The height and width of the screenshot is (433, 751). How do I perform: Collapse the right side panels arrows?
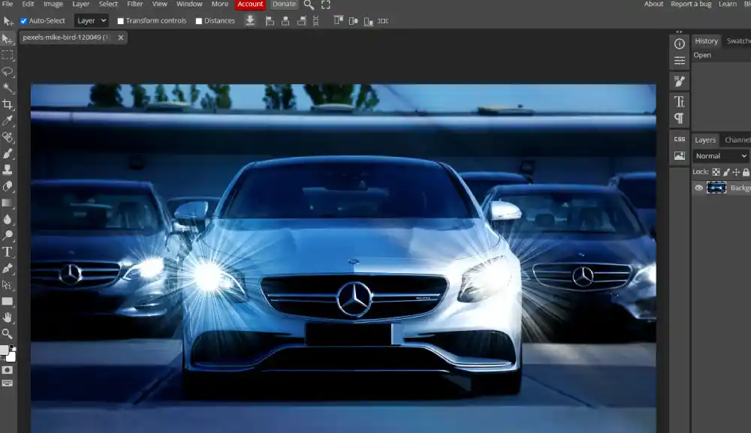(679, 32)
